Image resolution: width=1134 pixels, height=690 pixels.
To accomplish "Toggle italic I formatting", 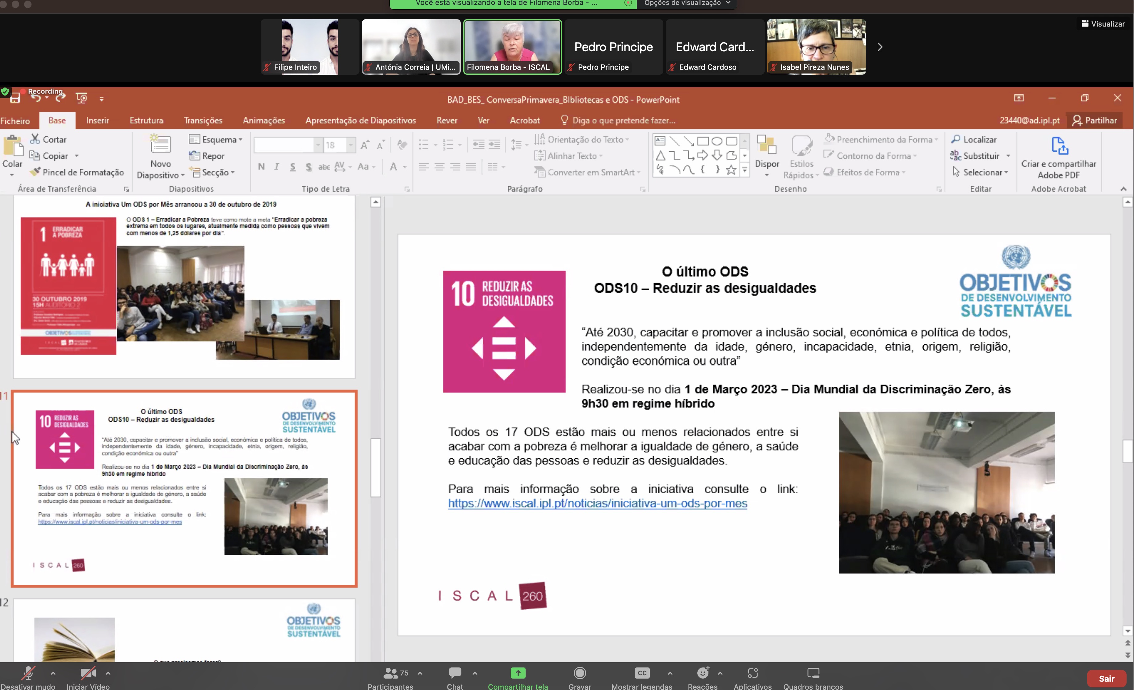I will tap(277, 166).
